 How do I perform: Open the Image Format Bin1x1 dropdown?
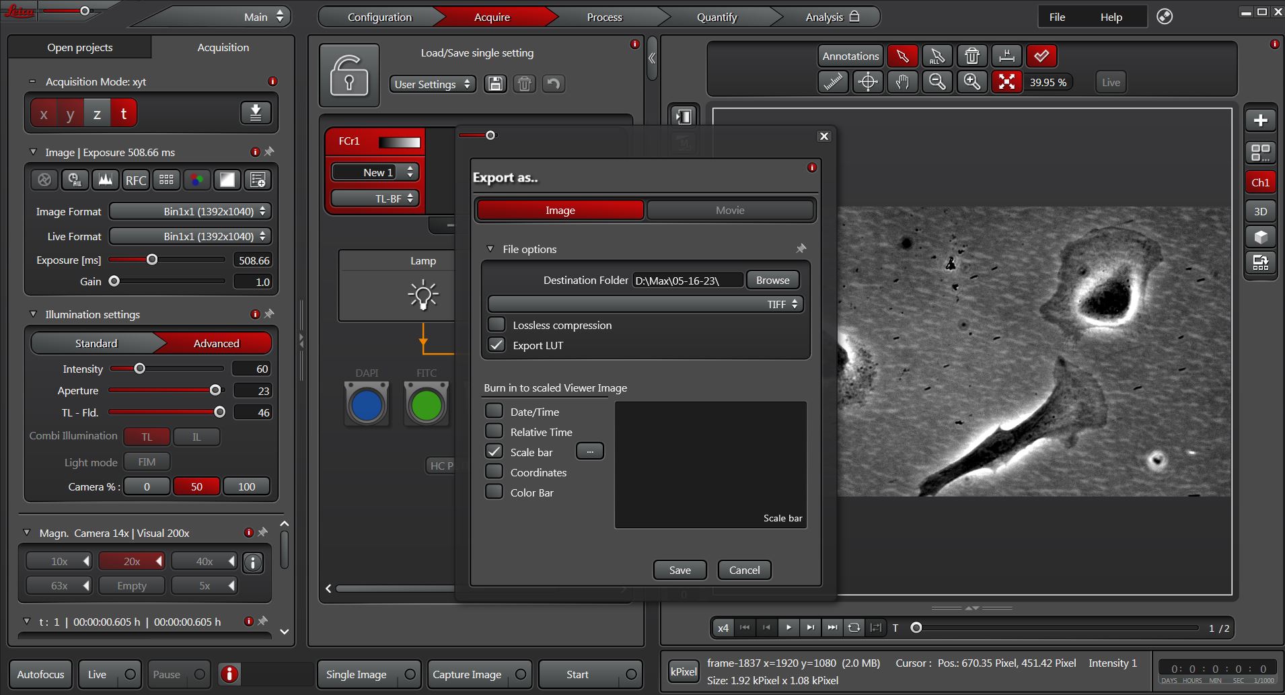[x=190, y=211]
